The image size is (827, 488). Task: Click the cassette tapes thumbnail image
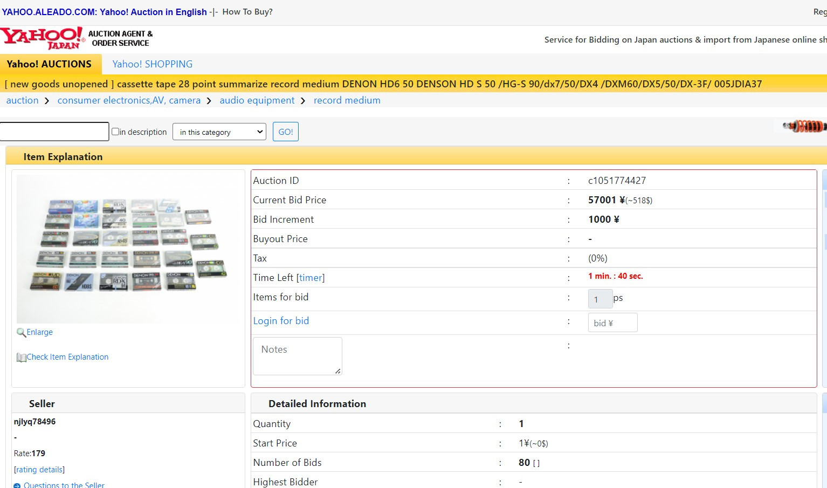tap(128, 249)
